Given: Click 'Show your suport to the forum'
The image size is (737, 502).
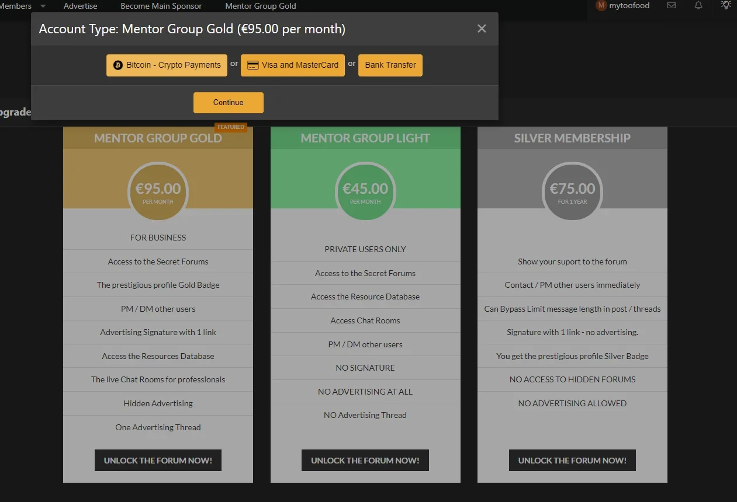Looking at the screenshot, I should pyautogui.click(x=572, y=262).
